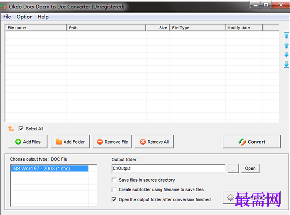290x215 pixels.
Task: Click the Remove File button
Action: 112,142
